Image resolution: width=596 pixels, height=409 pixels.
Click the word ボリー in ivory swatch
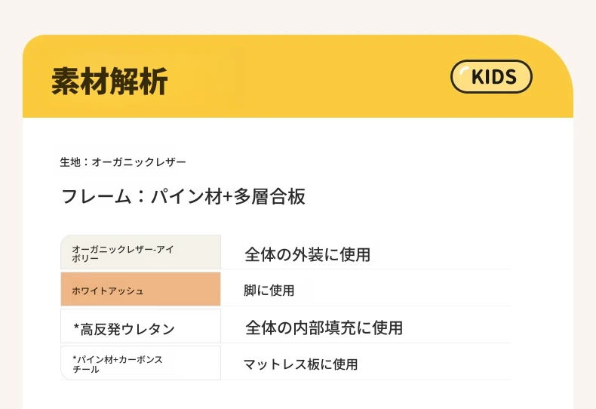[85, 258]
